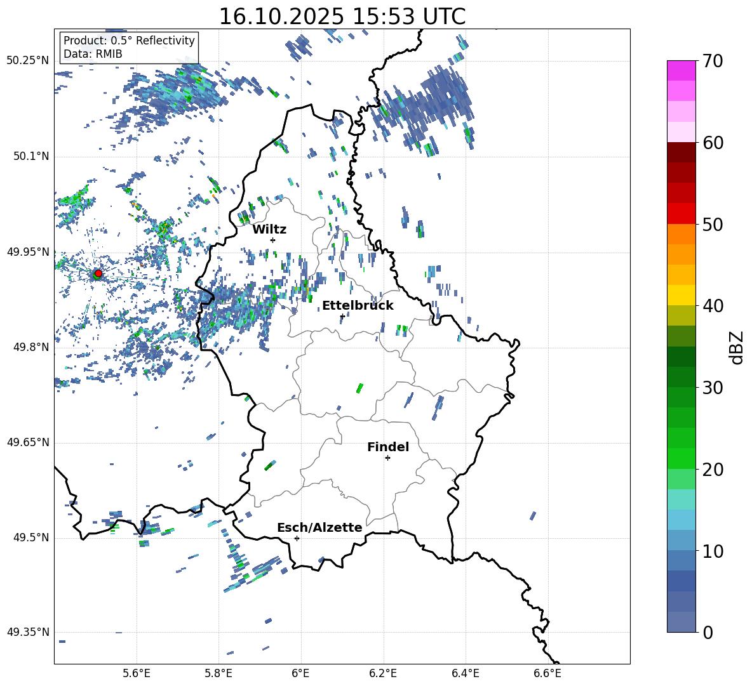Click the 6.2°E longitude label
Screen dimensions: 752x686
[383, 673]
